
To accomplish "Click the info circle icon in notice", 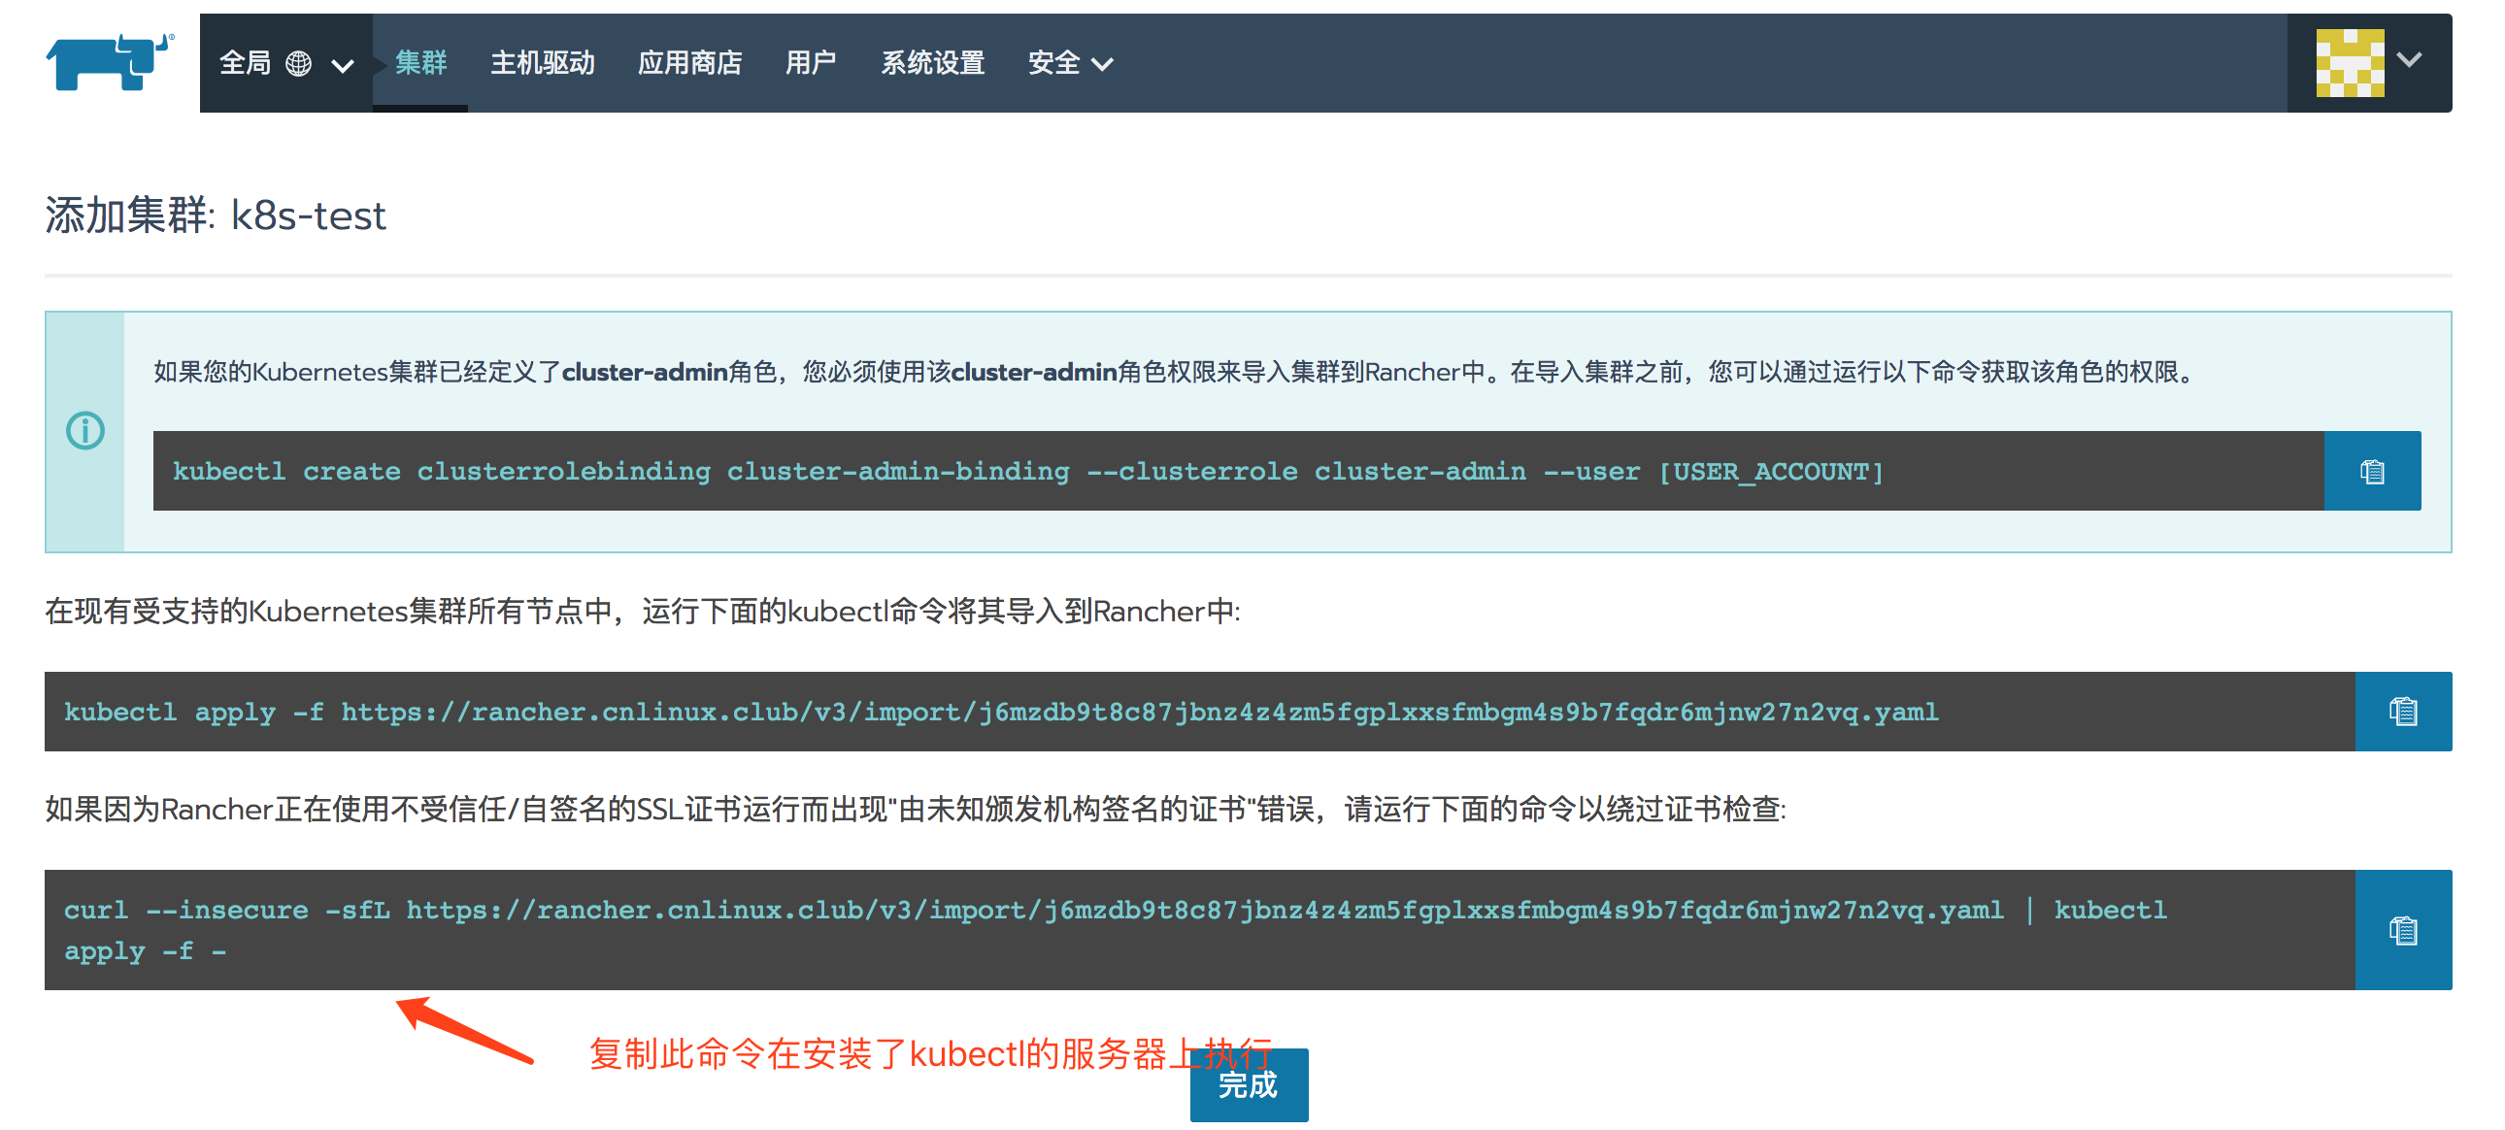I will pyautogui.click(x=85, y=431).
